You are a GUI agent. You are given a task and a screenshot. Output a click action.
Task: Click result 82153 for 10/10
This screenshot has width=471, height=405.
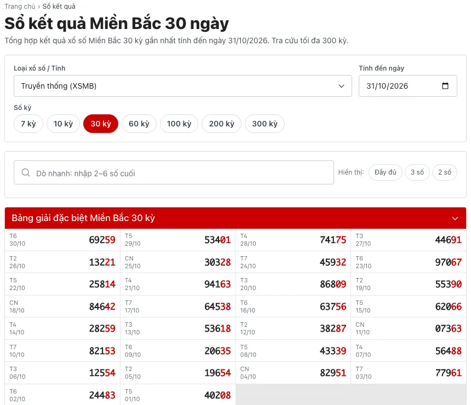(102, 351)
